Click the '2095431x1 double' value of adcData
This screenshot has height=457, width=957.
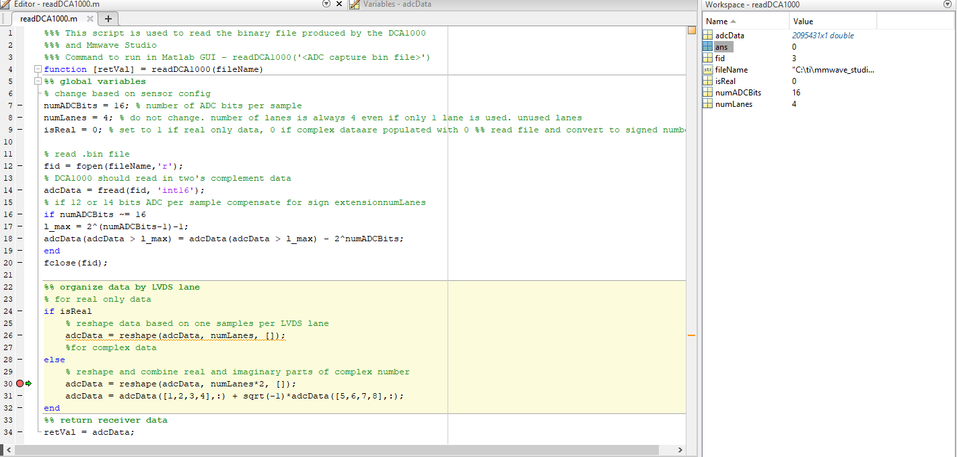click(822, 36)
